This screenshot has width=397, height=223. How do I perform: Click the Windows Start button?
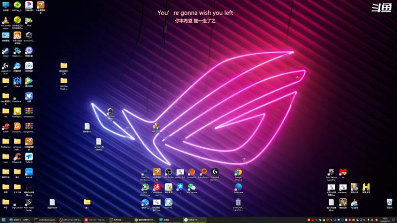3,220
